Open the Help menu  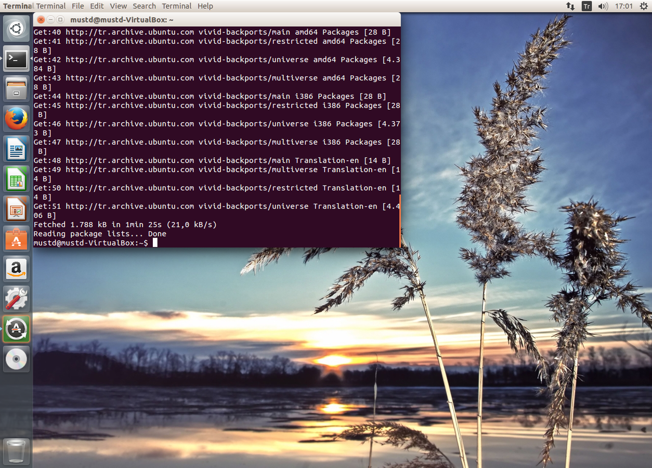pos(205,6)
